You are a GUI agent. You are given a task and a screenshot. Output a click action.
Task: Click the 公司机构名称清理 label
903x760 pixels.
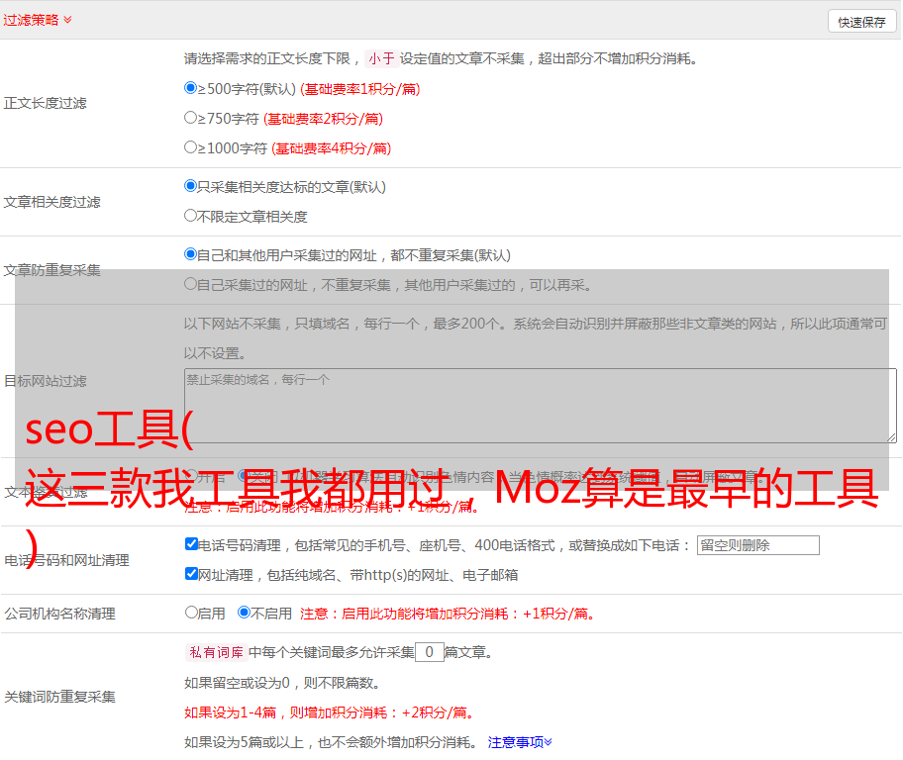pos(59,614)
